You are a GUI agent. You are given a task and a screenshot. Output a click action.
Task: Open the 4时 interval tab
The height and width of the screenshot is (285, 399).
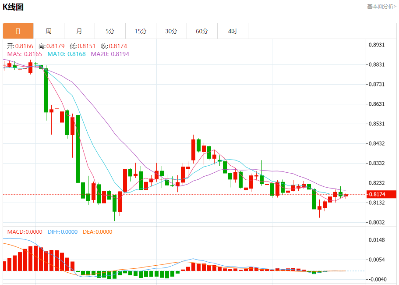(x=233, y=31)
